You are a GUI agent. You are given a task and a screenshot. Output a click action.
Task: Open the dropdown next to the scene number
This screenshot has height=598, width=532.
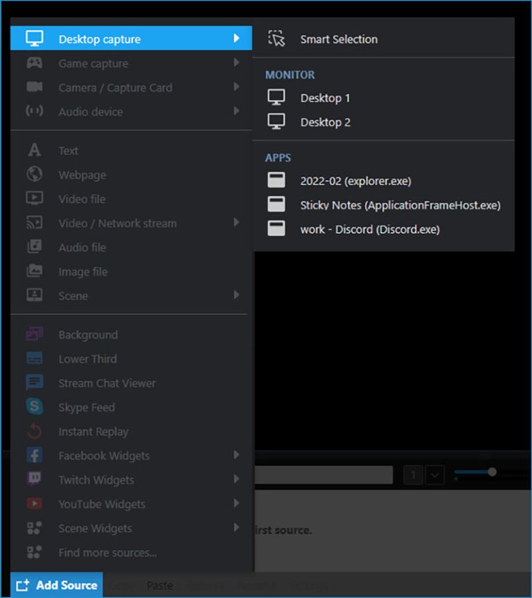[x=434, y=475]
